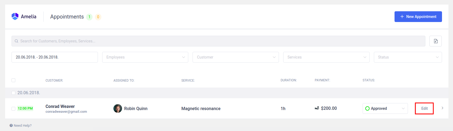Image resolution: width=453 pixels, height=131 pixels.
Task: Click the Robin Quinn employee name
Action: 136,108
